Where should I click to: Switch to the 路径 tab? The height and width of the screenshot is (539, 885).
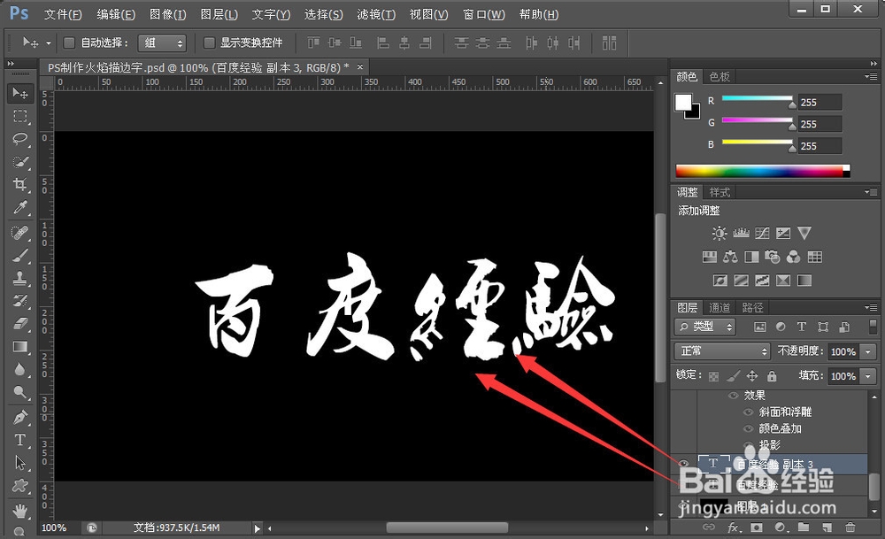point(752,308)
